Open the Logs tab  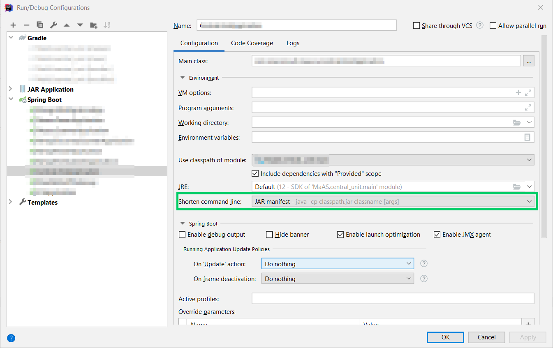tap(292, 43)
